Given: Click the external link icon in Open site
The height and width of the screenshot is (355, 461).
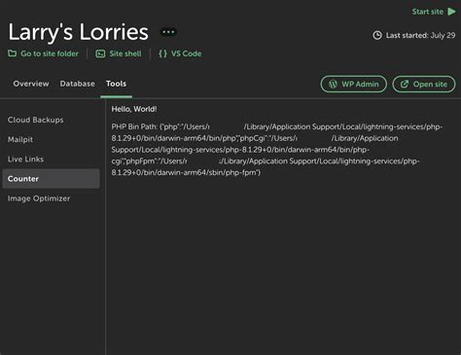Looking at the screenshot, I should tap(405, 84).
